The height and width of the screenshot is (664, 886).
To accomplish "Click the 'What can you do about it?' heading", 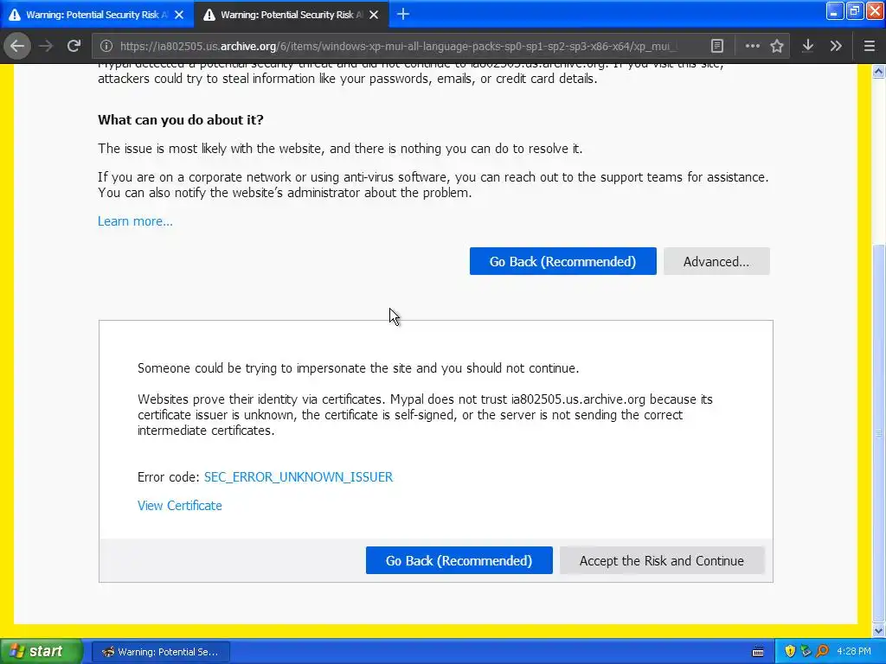I will tap(181, 119).
